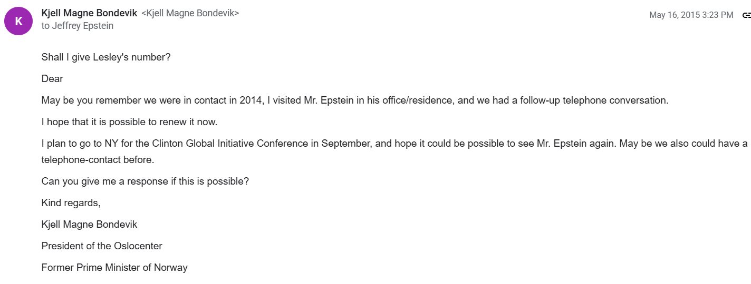The image size is (751, 284).
Task: Click 'Former Prime Minister of Norway' line
Action: 114,268
